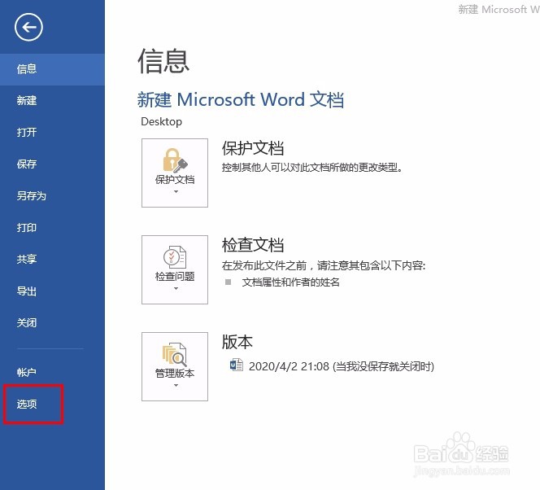The width and height of the screenshot is (540, 490).
Task: Click the lock and key icon
Action: click(x=175, y=160)
